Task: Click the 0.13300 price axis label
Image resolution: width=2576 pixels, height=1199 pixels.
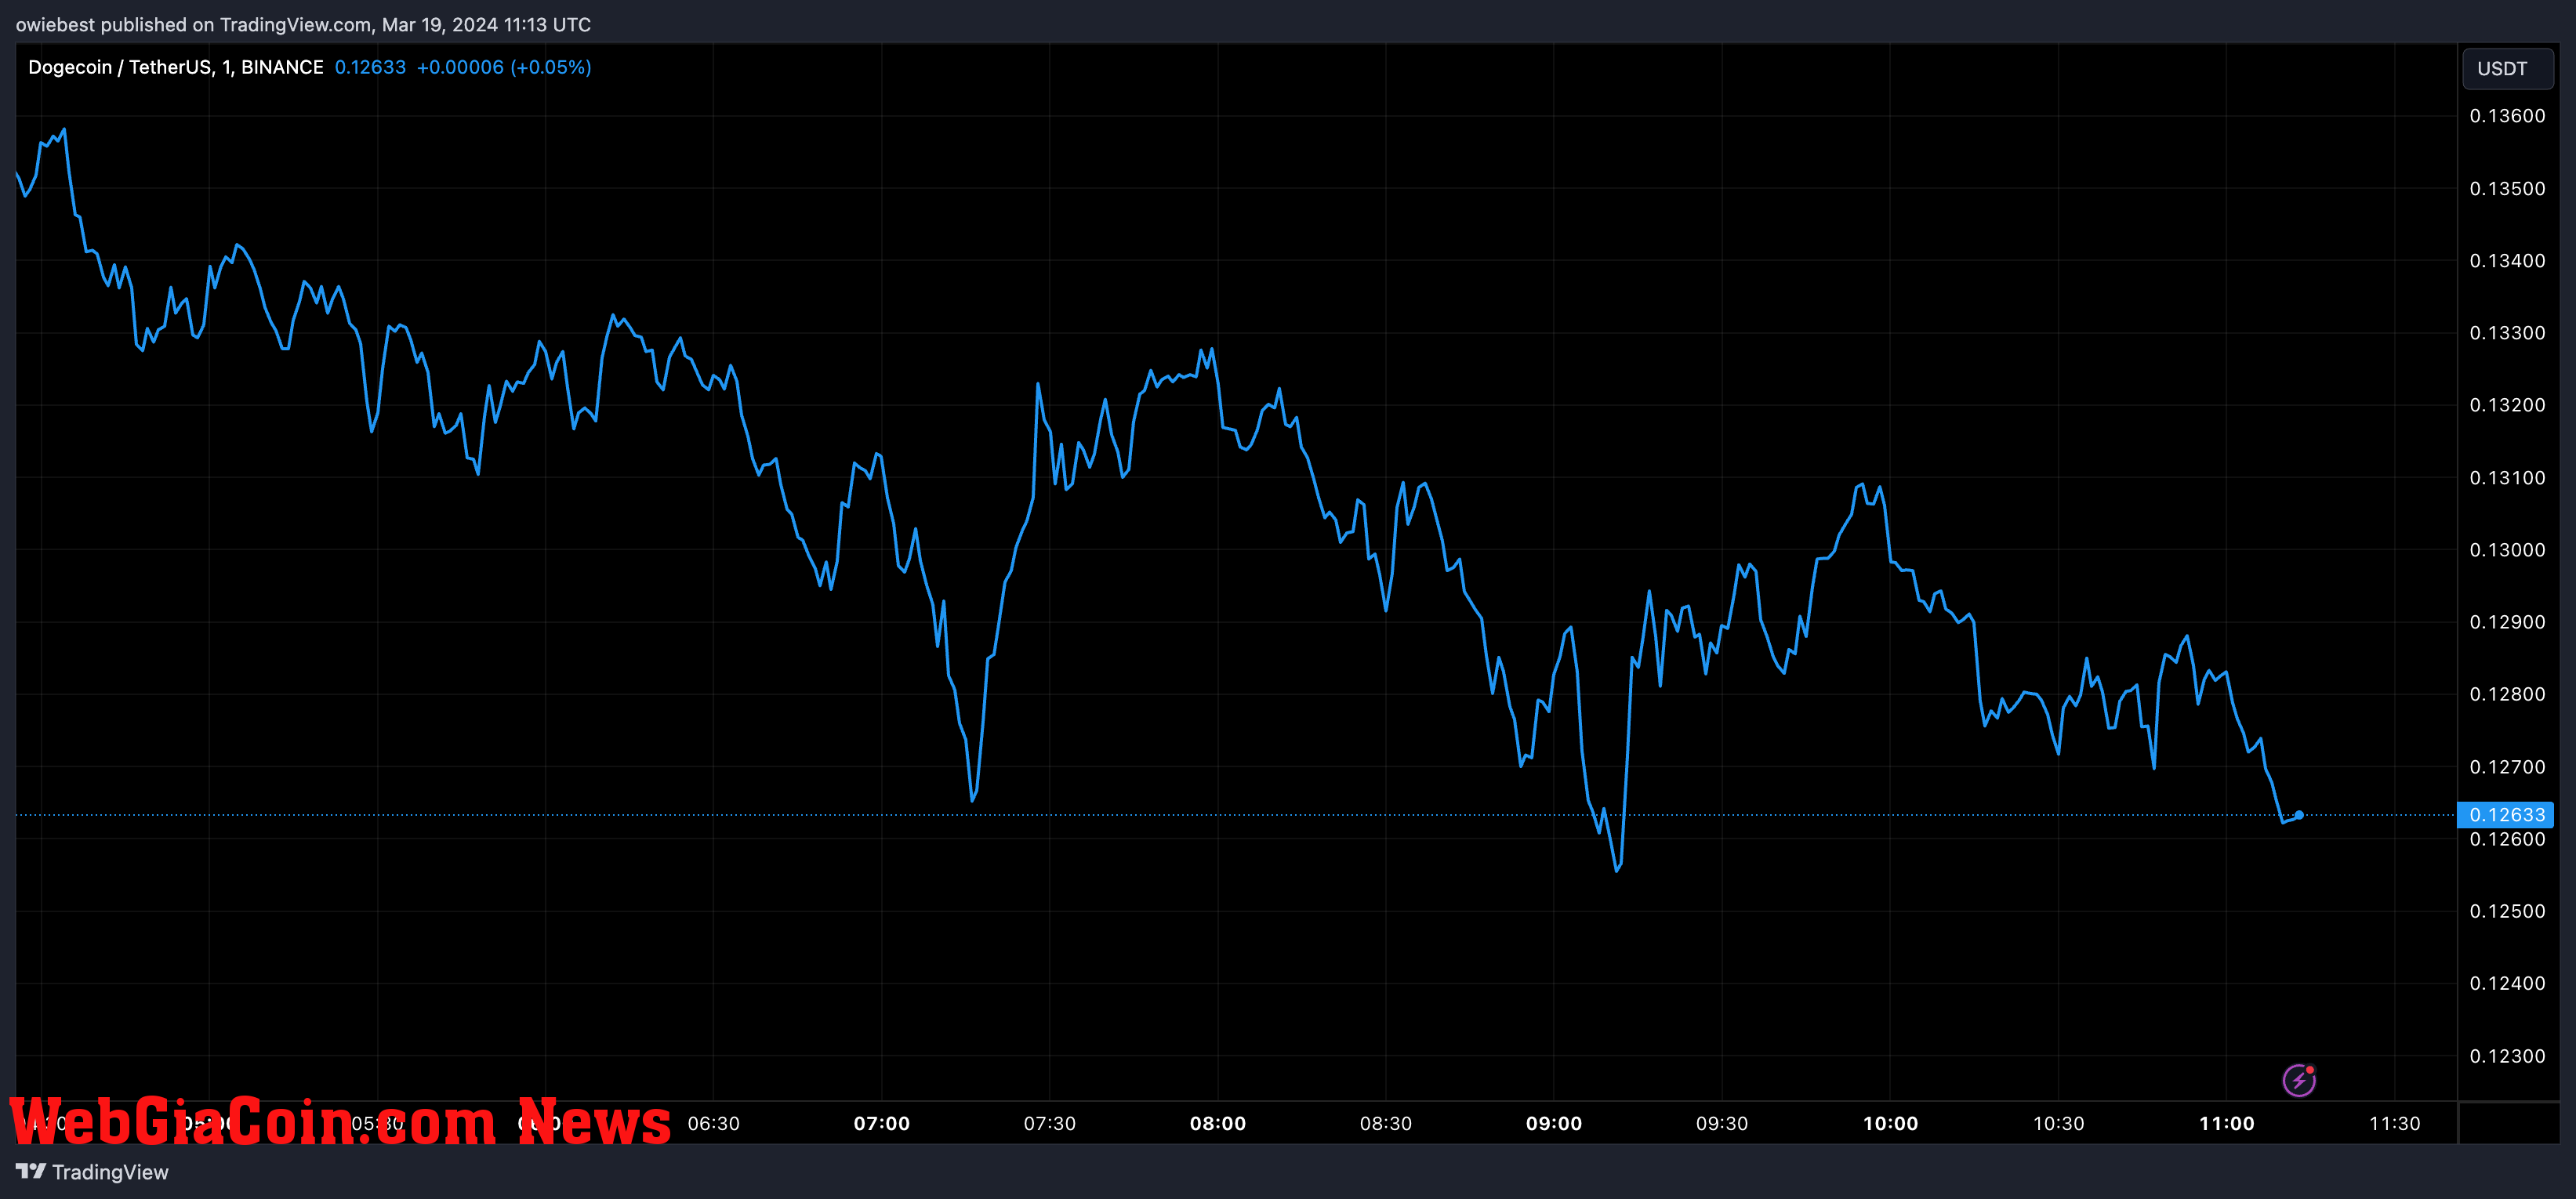Action: 2507,332
